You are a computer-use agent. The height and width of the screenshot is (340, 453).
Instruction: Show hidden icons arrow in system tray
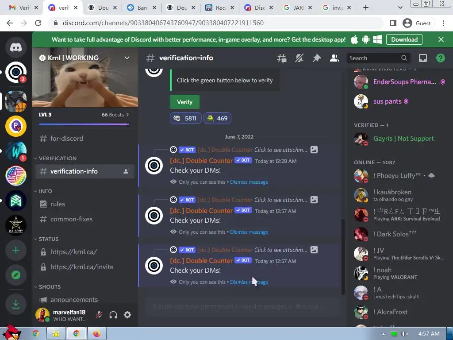point(383,334)
